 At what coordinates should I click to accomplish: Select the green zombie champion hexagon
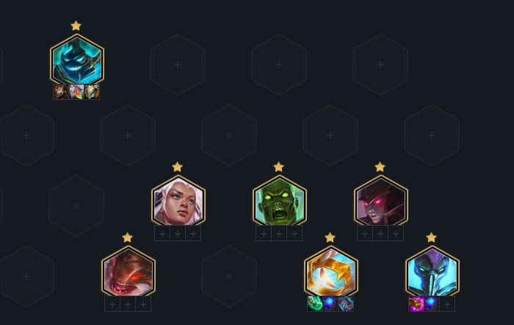[x=280, y=201]
